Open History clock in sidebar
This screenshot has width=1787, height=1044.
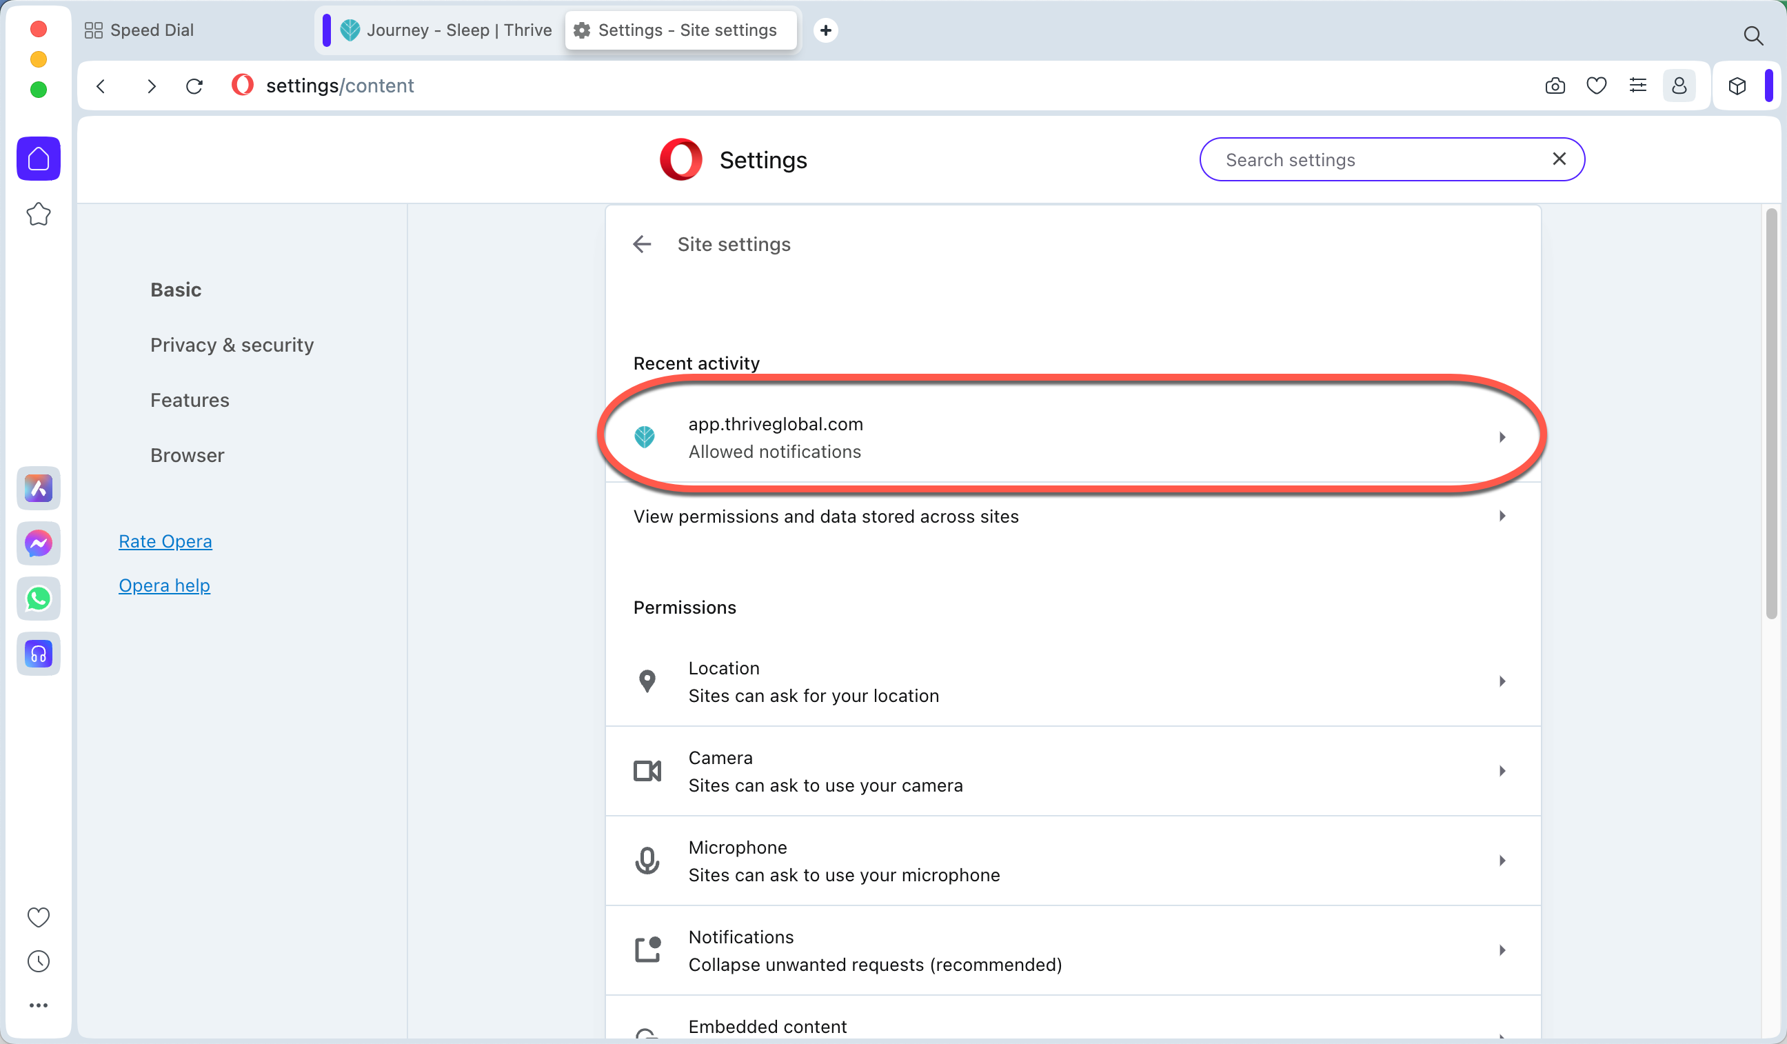click(39, 961)
